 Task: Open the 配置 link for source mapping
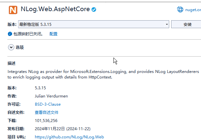tap(53, 34)
